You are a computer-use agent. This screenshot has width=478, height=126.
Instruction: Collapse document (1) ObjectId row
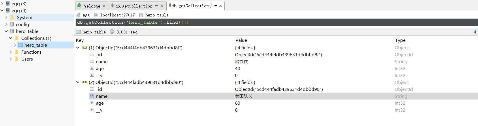click(x=78, y=48)
